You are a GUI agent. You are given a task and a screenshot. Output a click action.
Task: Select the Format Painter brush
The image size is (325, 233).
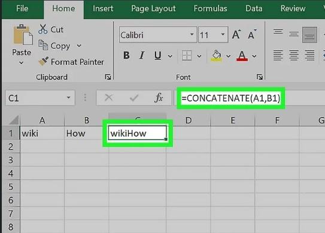point(43,62)
